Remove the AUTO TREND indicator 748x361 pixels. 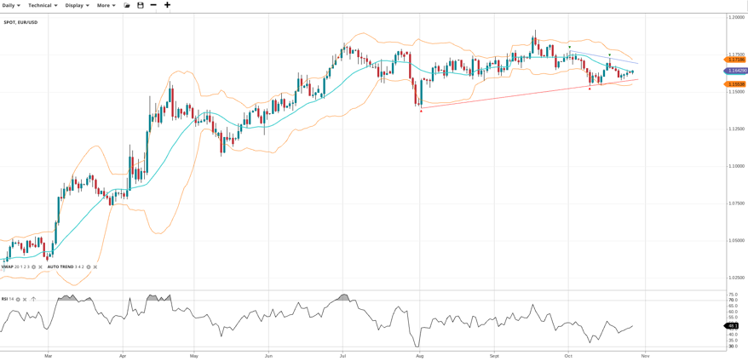click(x=95, y=267)
